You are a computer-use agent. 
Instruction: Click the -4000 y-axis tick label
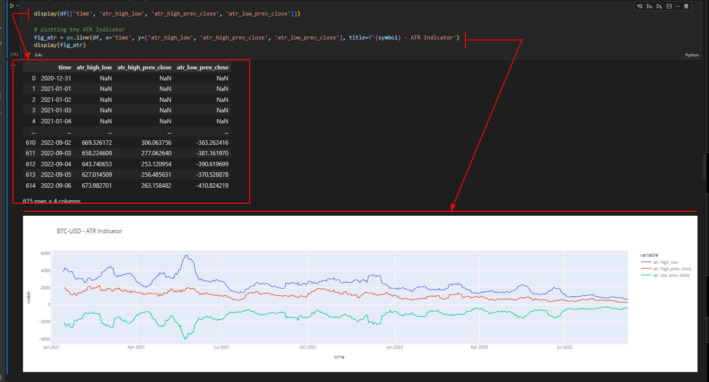[45, 339]
